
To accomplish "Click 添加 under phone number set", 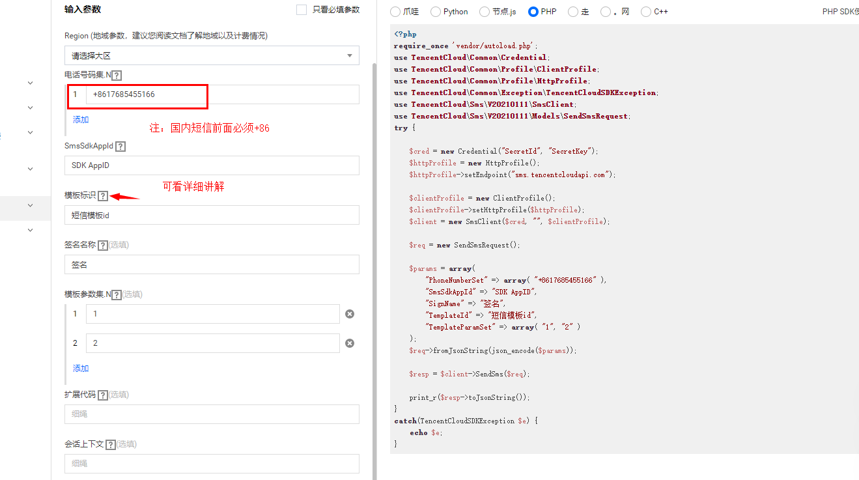I will (x=81, y=120).
